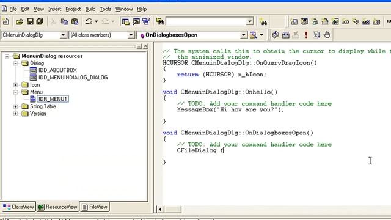Select the IDR_MENU1 resource
Screen dimensions: 391x220
pos(53,99)
